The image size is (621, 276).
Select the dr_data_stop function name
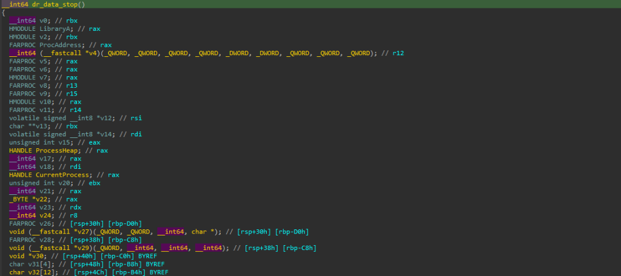coord(55,4)
